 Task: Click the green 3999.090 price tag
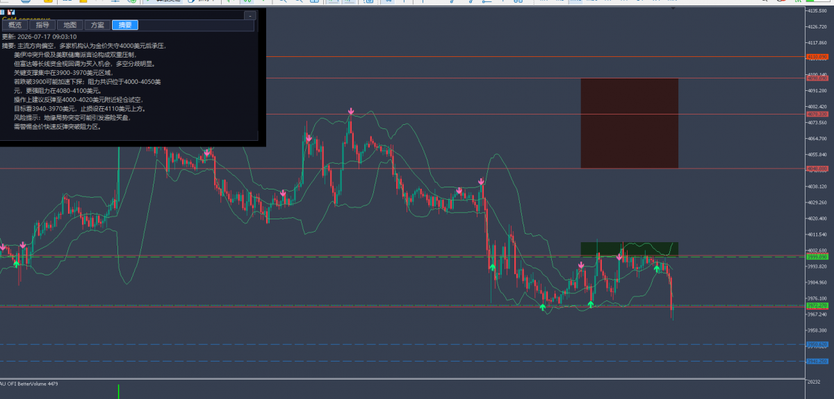(x=817, y=257)
